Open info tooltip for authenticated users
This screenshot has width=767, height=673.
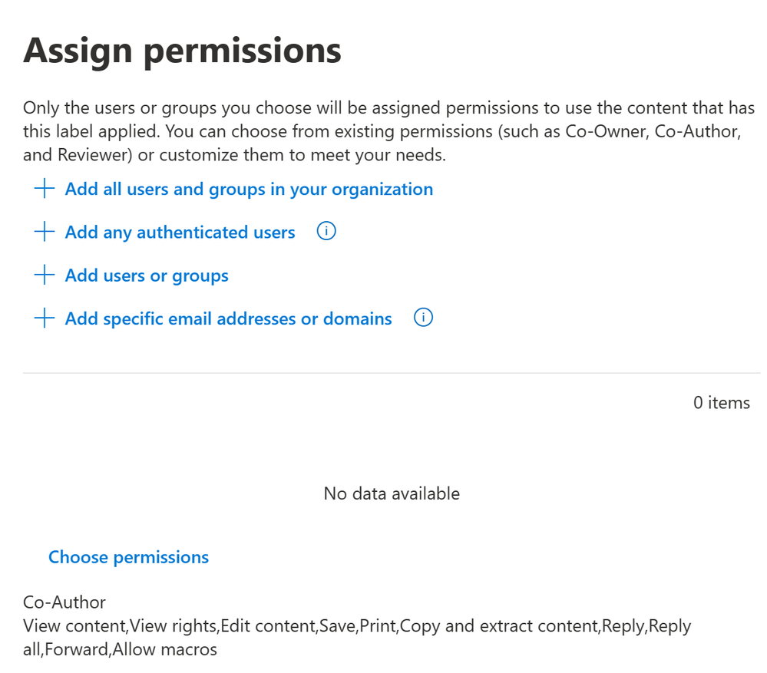coord(326,231)
